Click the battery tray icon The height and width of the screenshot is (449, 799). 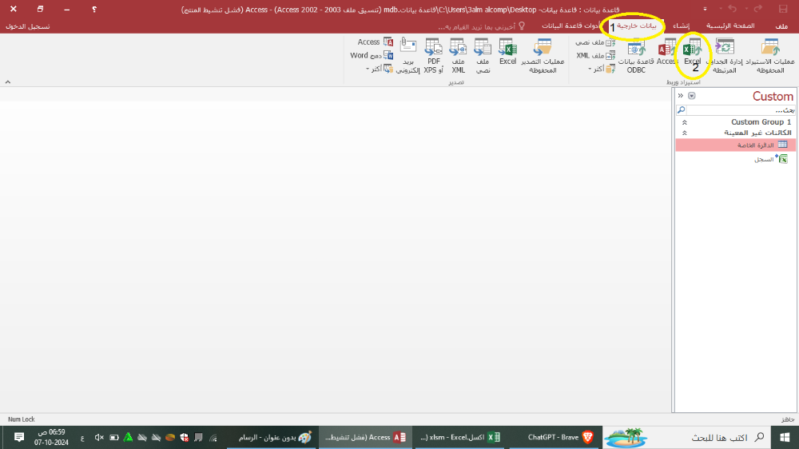(x=113, y=437)
